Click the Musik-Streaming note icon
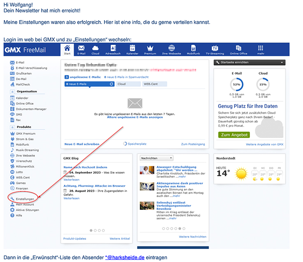303x262 pixels. coord(12,150)
